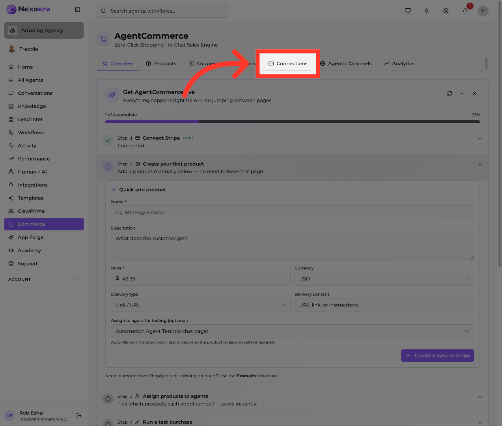Open App Forge

point(44,237)
